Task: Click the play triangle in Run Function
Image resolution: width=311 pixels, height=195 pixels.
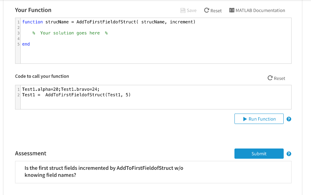Action: click(245, 119)
